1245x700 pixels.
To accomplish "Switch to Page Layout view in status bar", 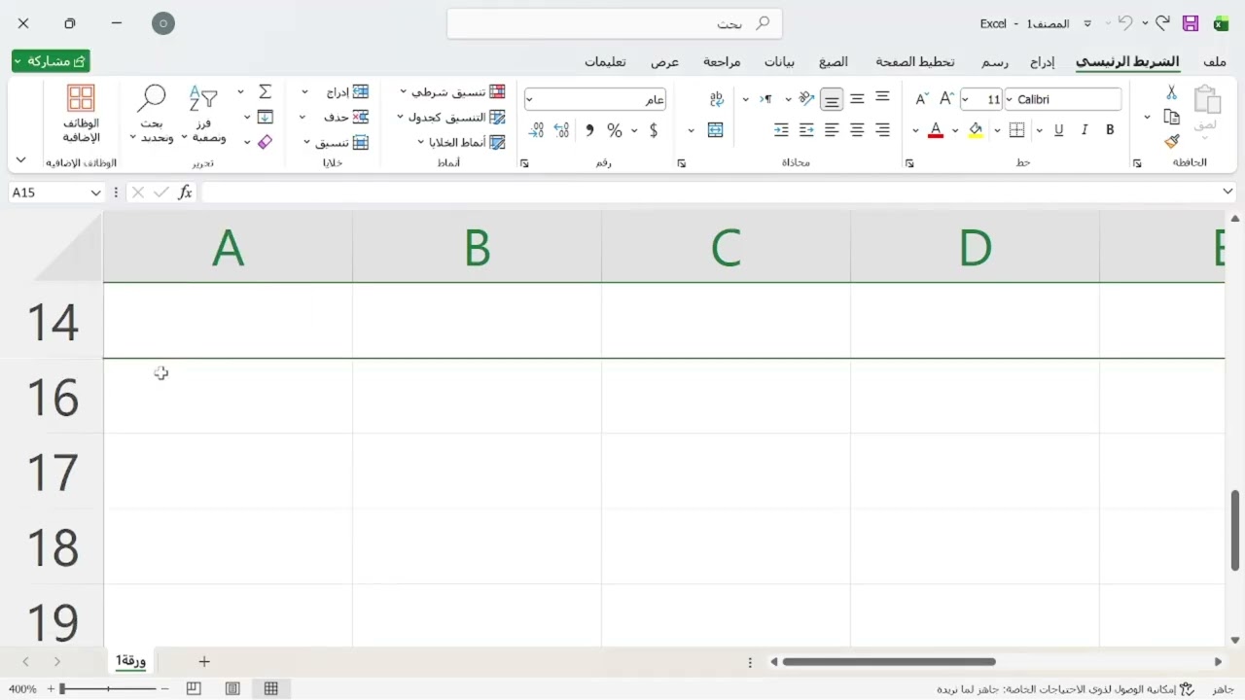I will point(232,688).
